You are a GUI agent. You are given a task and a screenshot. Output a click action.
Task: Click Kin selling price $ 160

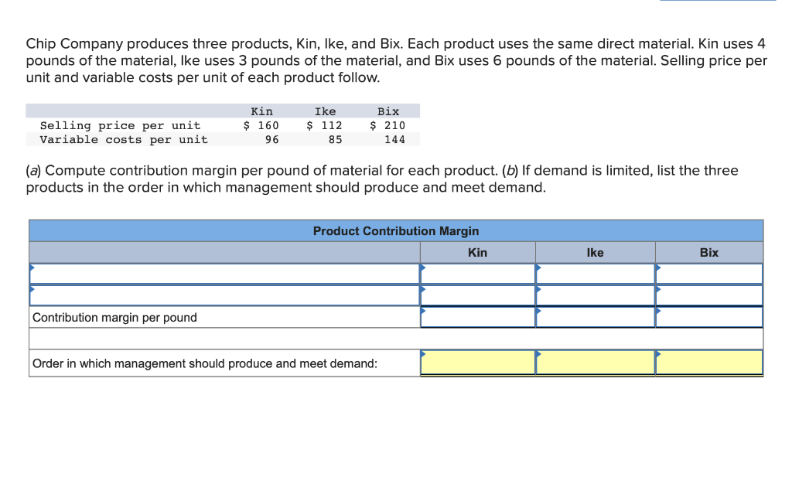(x=261, y=125)
